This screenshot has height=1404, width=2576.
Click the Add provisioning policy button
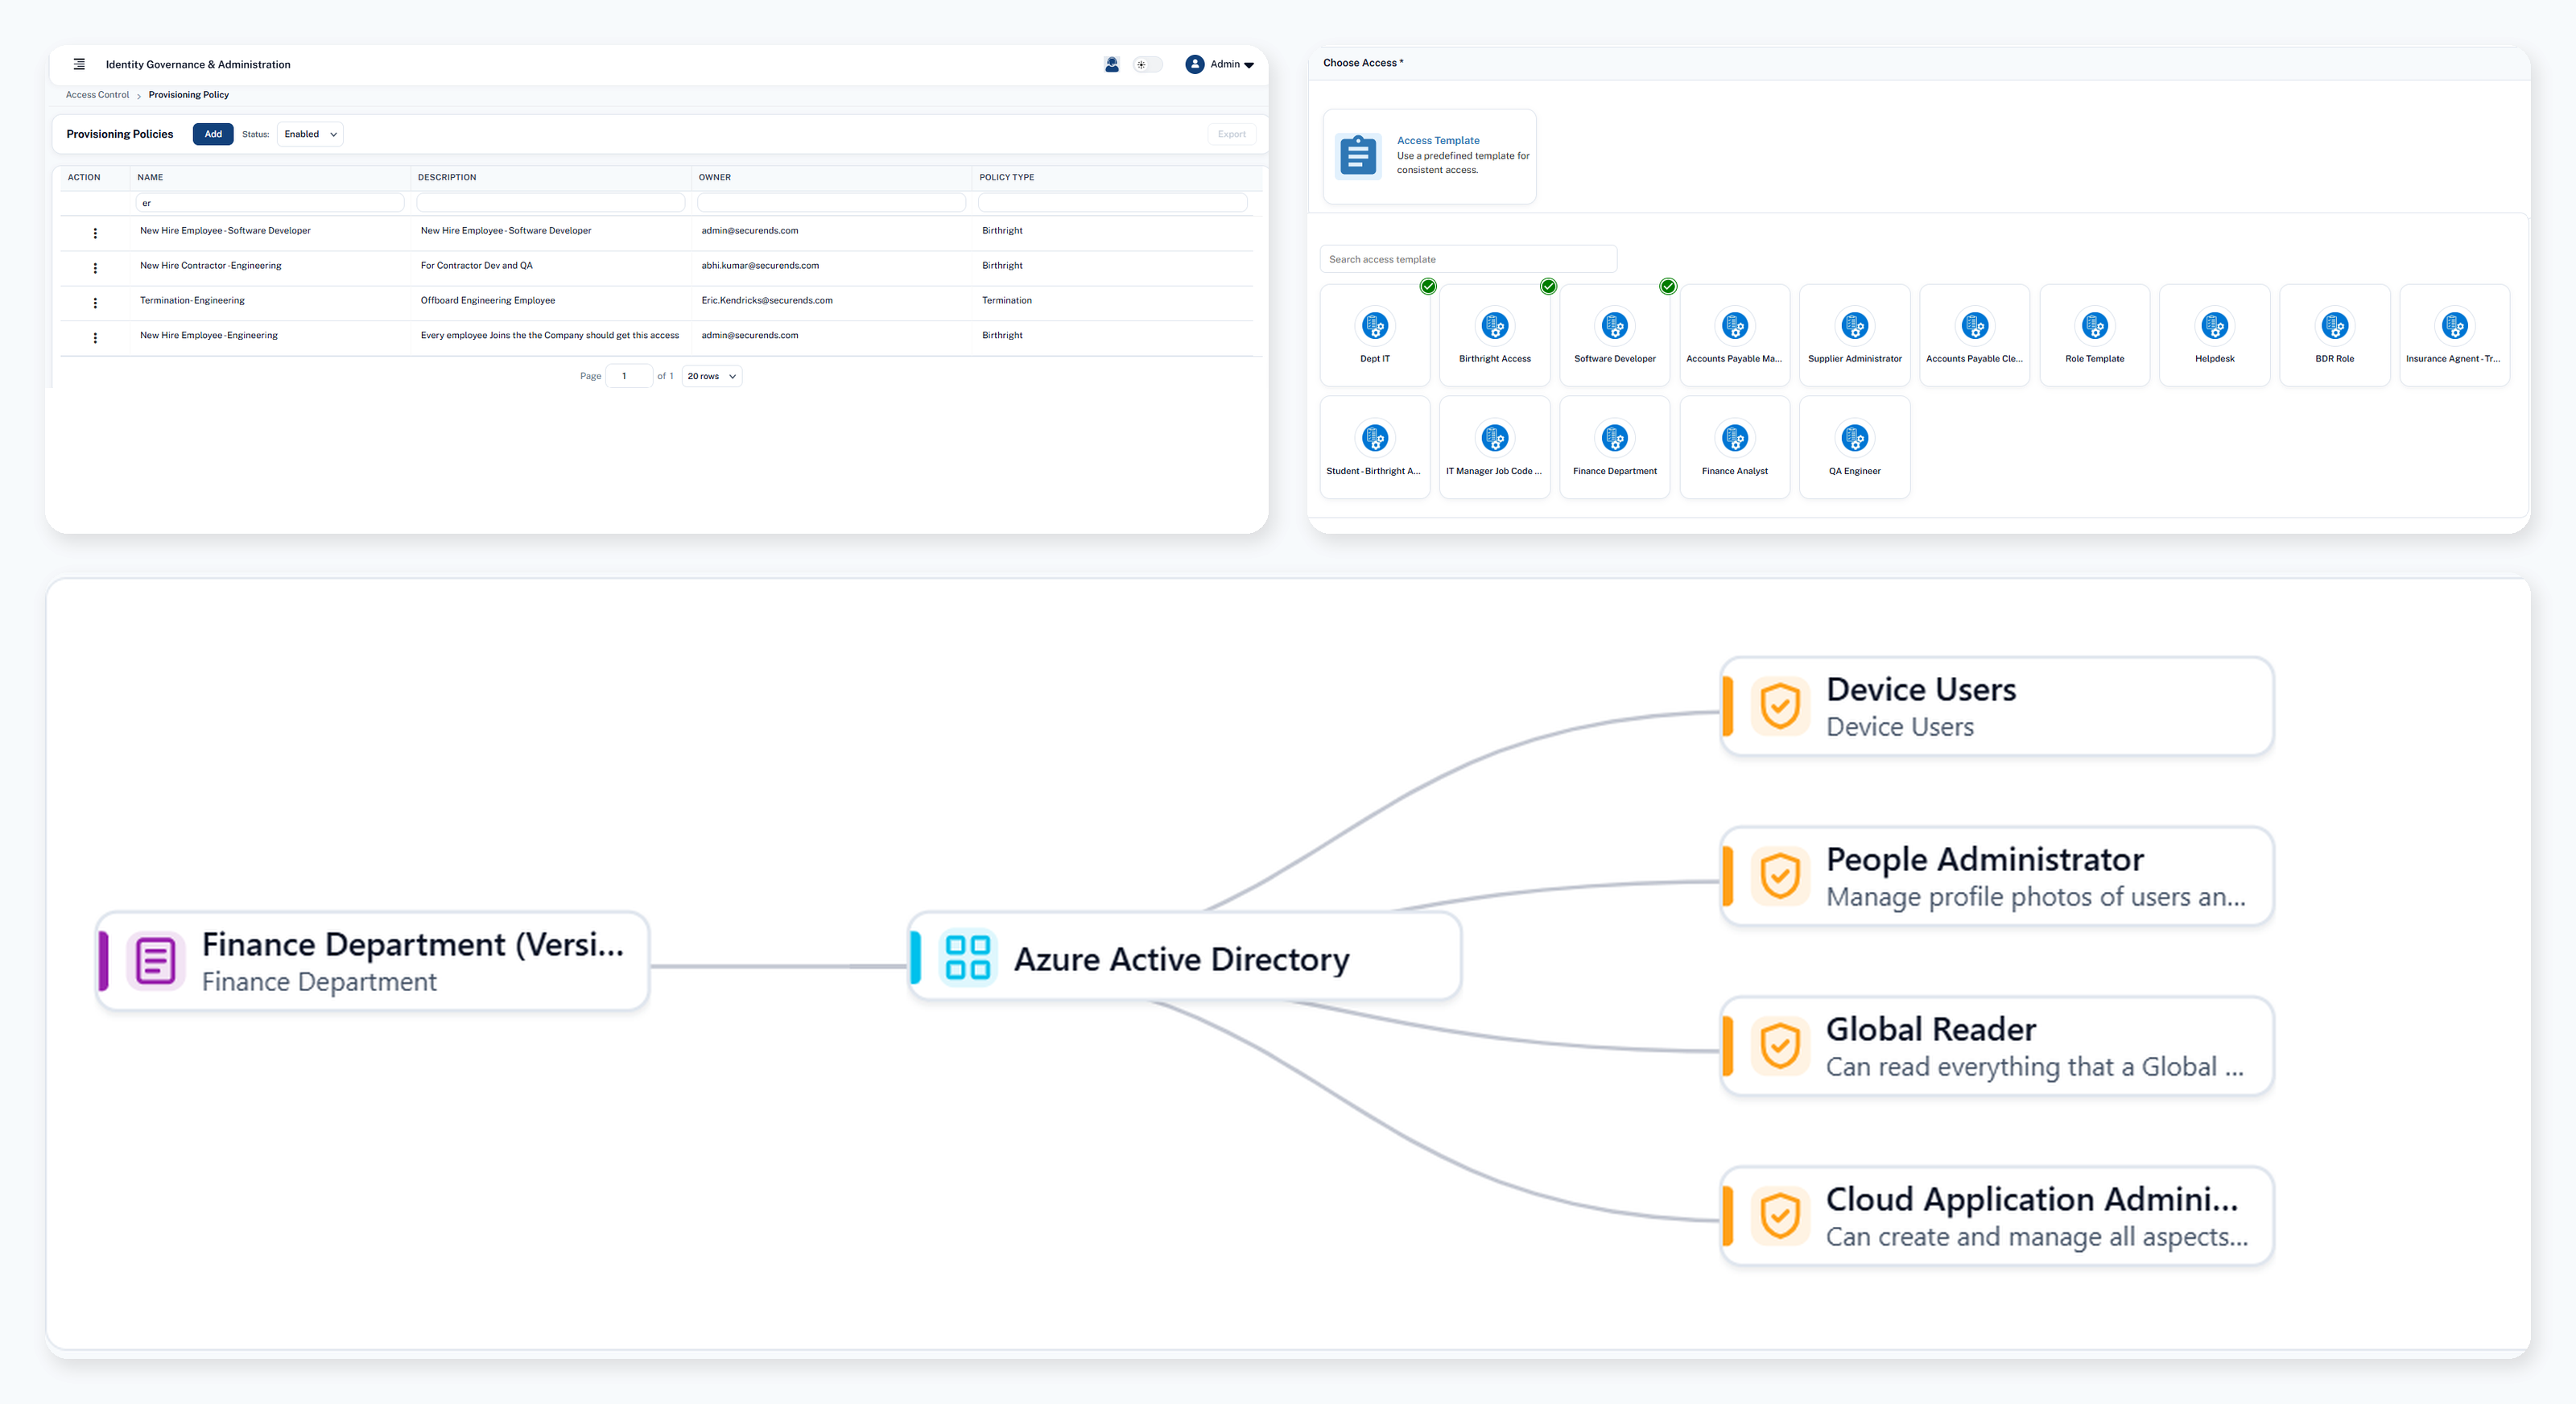(213, 134)
